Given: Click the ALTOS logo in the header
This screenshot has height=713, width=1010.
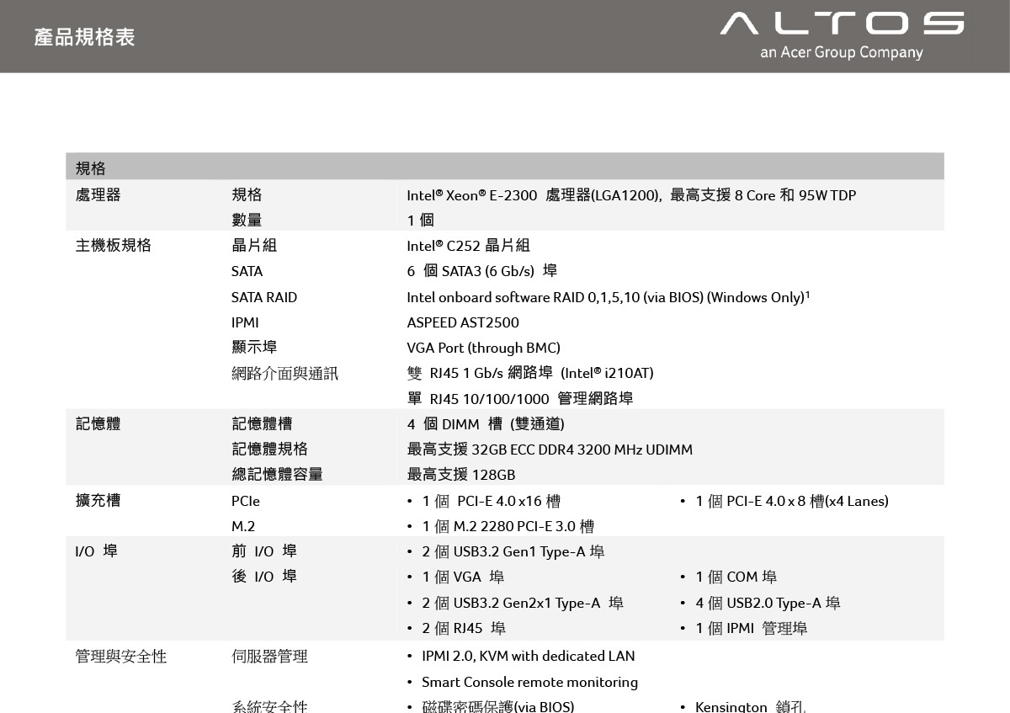Looking at the screenshot, I should (842, 24).
